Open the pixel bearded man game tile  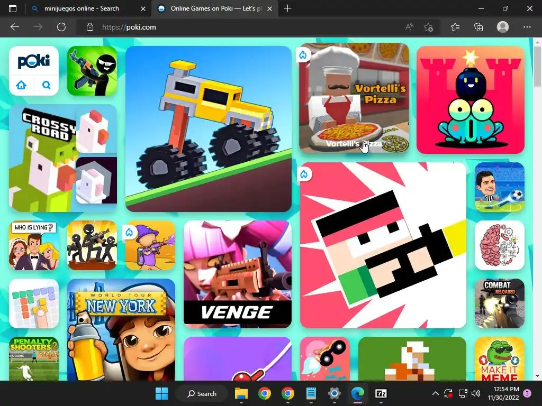[x=383, y=245]
